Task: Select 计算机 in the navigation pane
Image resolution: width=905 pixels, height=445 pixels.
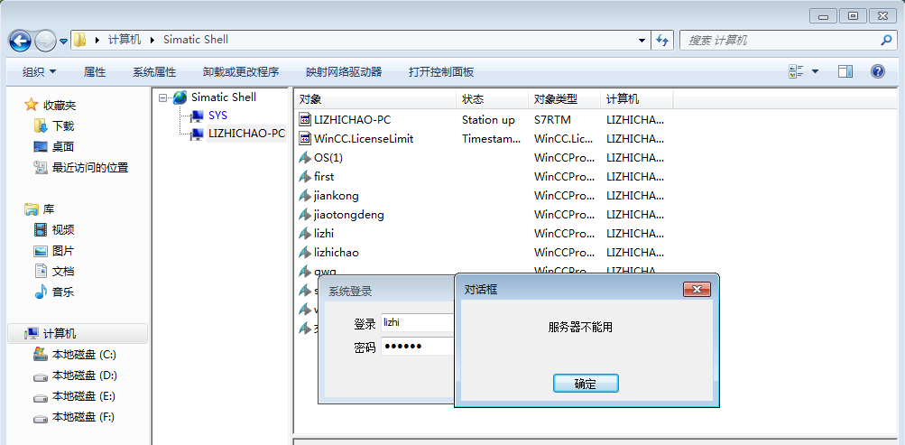Action: (x=78, y=334)
